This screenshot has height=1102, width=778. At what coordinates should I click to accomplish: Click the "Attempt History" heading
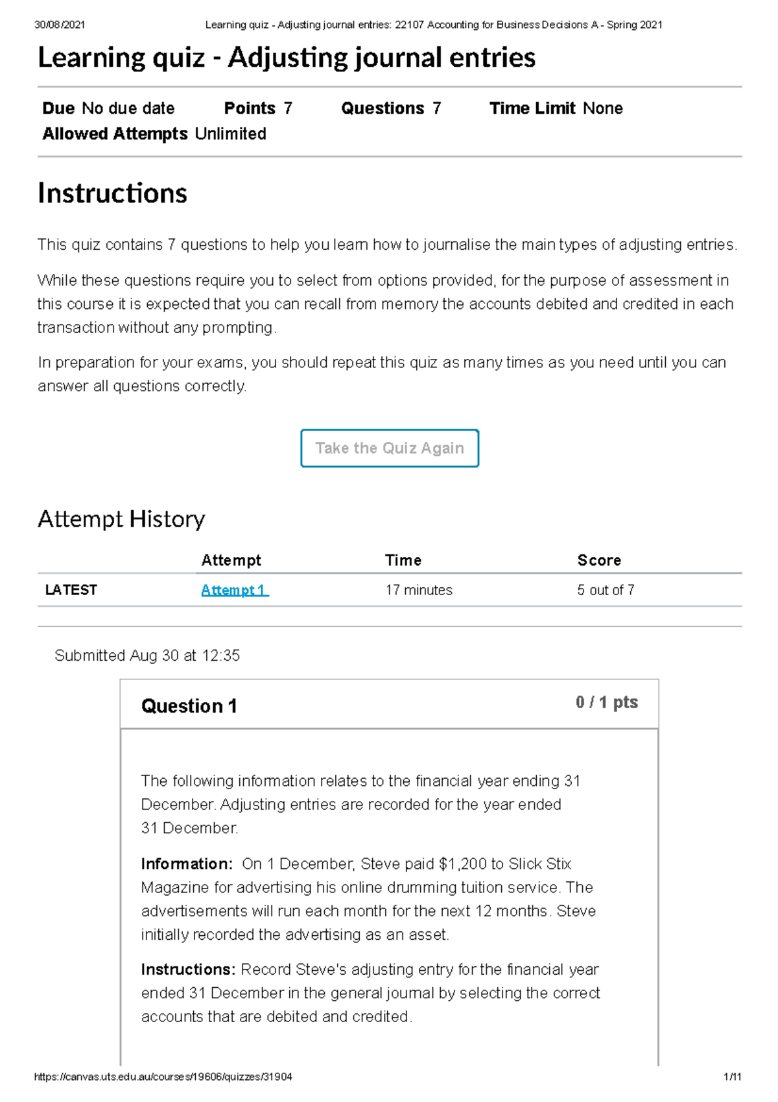click(x=122, y=519)
